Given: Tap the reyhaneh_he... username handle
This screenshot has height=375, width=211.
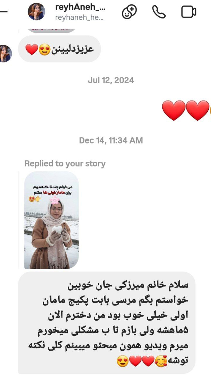Looking at the screenshot, I should pyautogui.click(x=79, y=17).
